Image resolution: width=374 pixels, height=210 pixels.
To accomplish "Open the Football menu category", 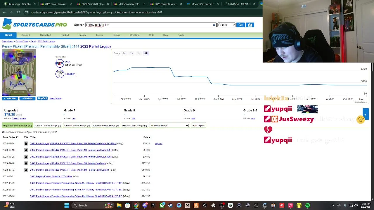I will click(65, 35).
